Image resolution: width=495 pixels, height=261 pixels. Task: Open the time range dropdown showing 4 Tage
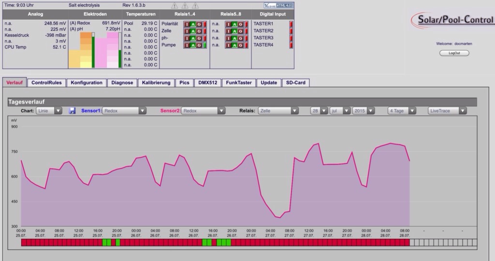coord(402,111)
